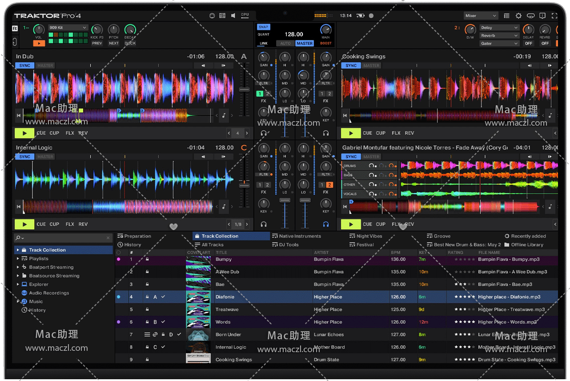Click the record circle icon in header

coord(371,16)
